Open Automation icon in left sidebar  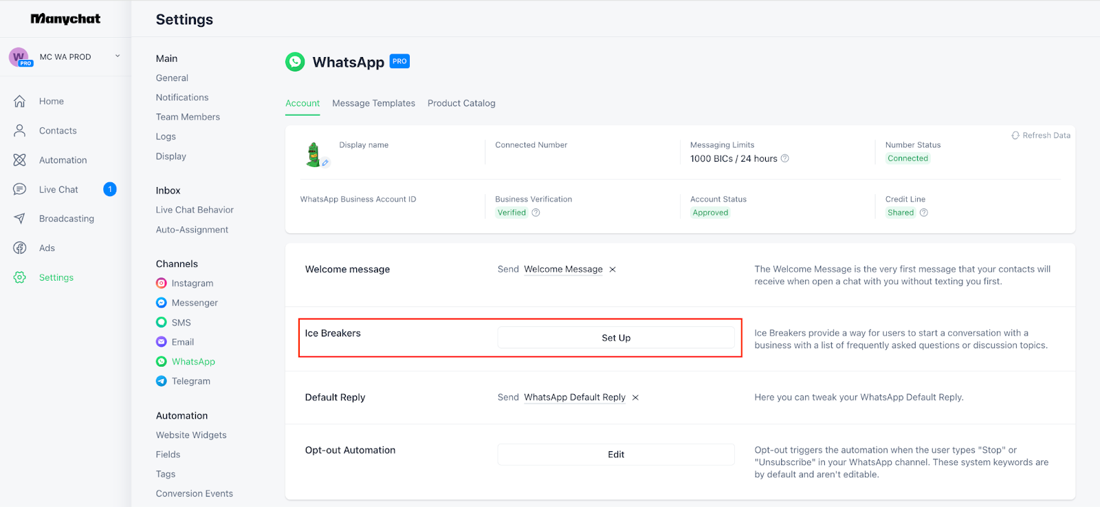[x=19, y=160]
